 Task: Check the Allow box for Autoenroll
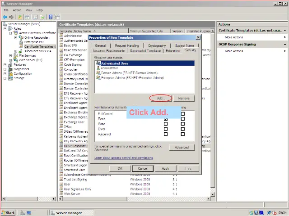pos(166,134)
